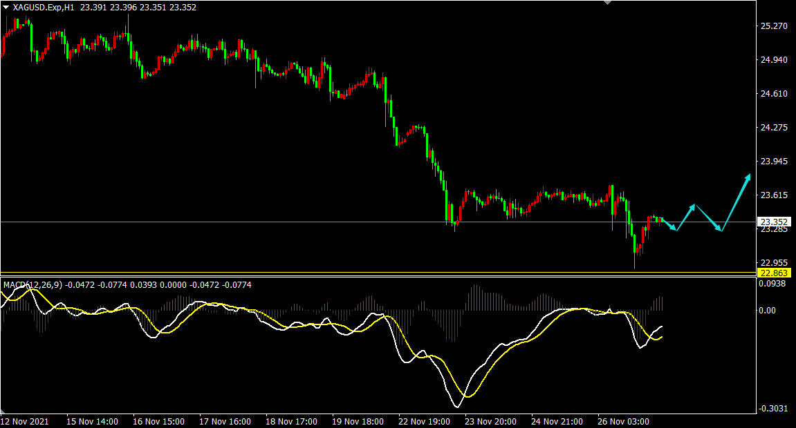The height and width of the screenshot is (428, 796).
Task: Click the yellow horizontal support line
Action: (x=346, y=273)
